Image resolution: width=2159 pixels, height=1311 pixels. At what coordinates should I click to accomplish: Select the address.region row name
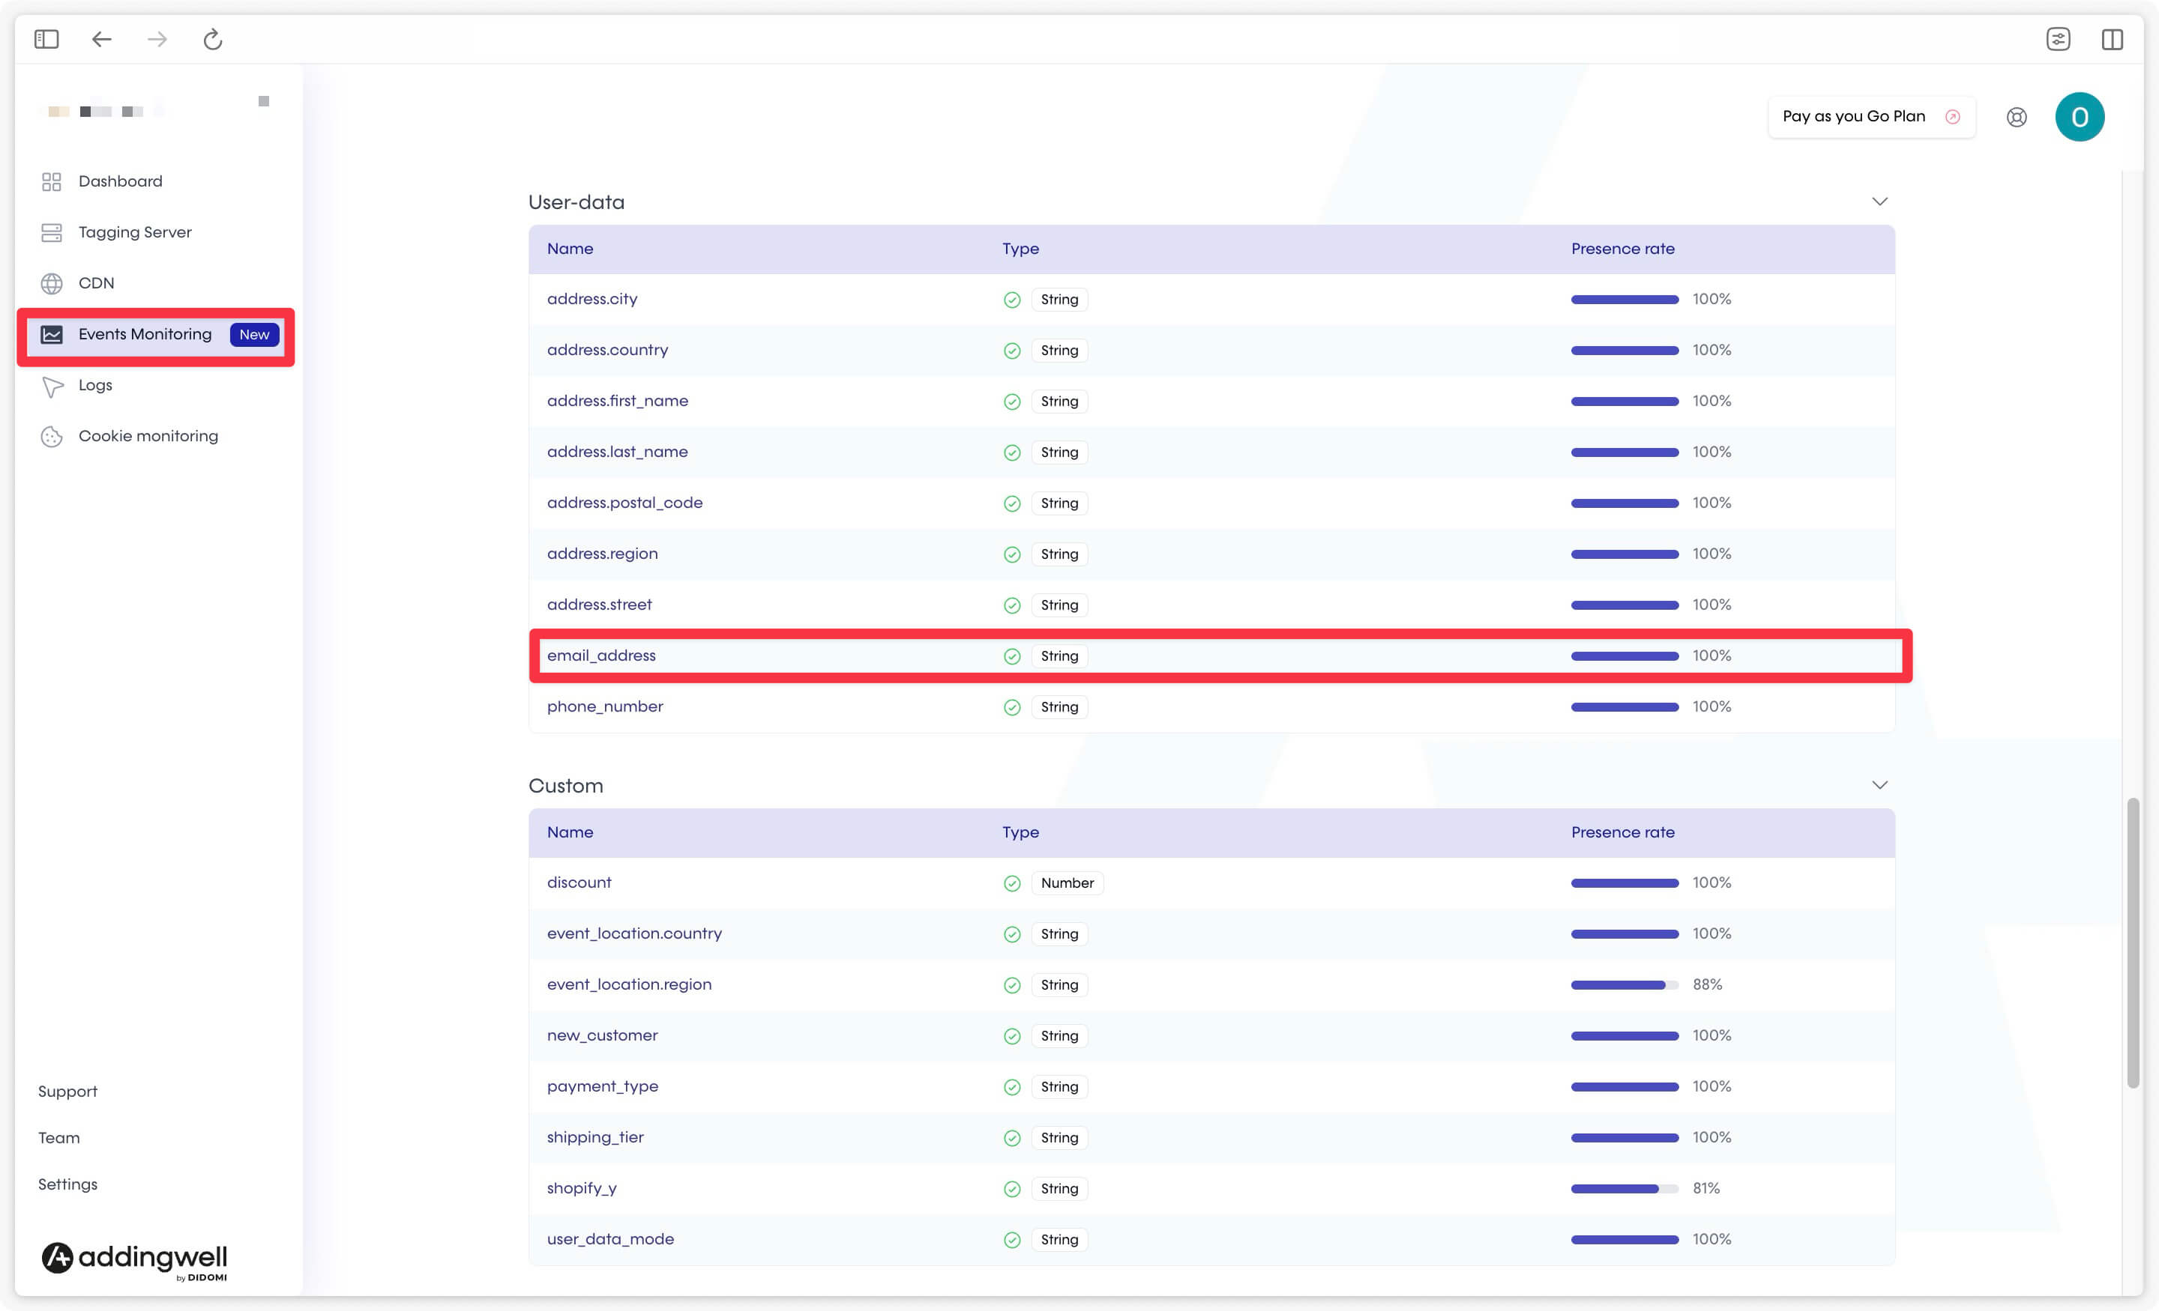point(602,554)
